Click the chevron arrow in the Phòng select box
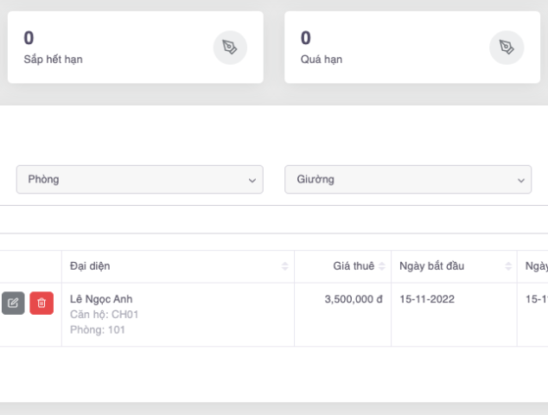 pyautogui.click(x=252, y=181)
